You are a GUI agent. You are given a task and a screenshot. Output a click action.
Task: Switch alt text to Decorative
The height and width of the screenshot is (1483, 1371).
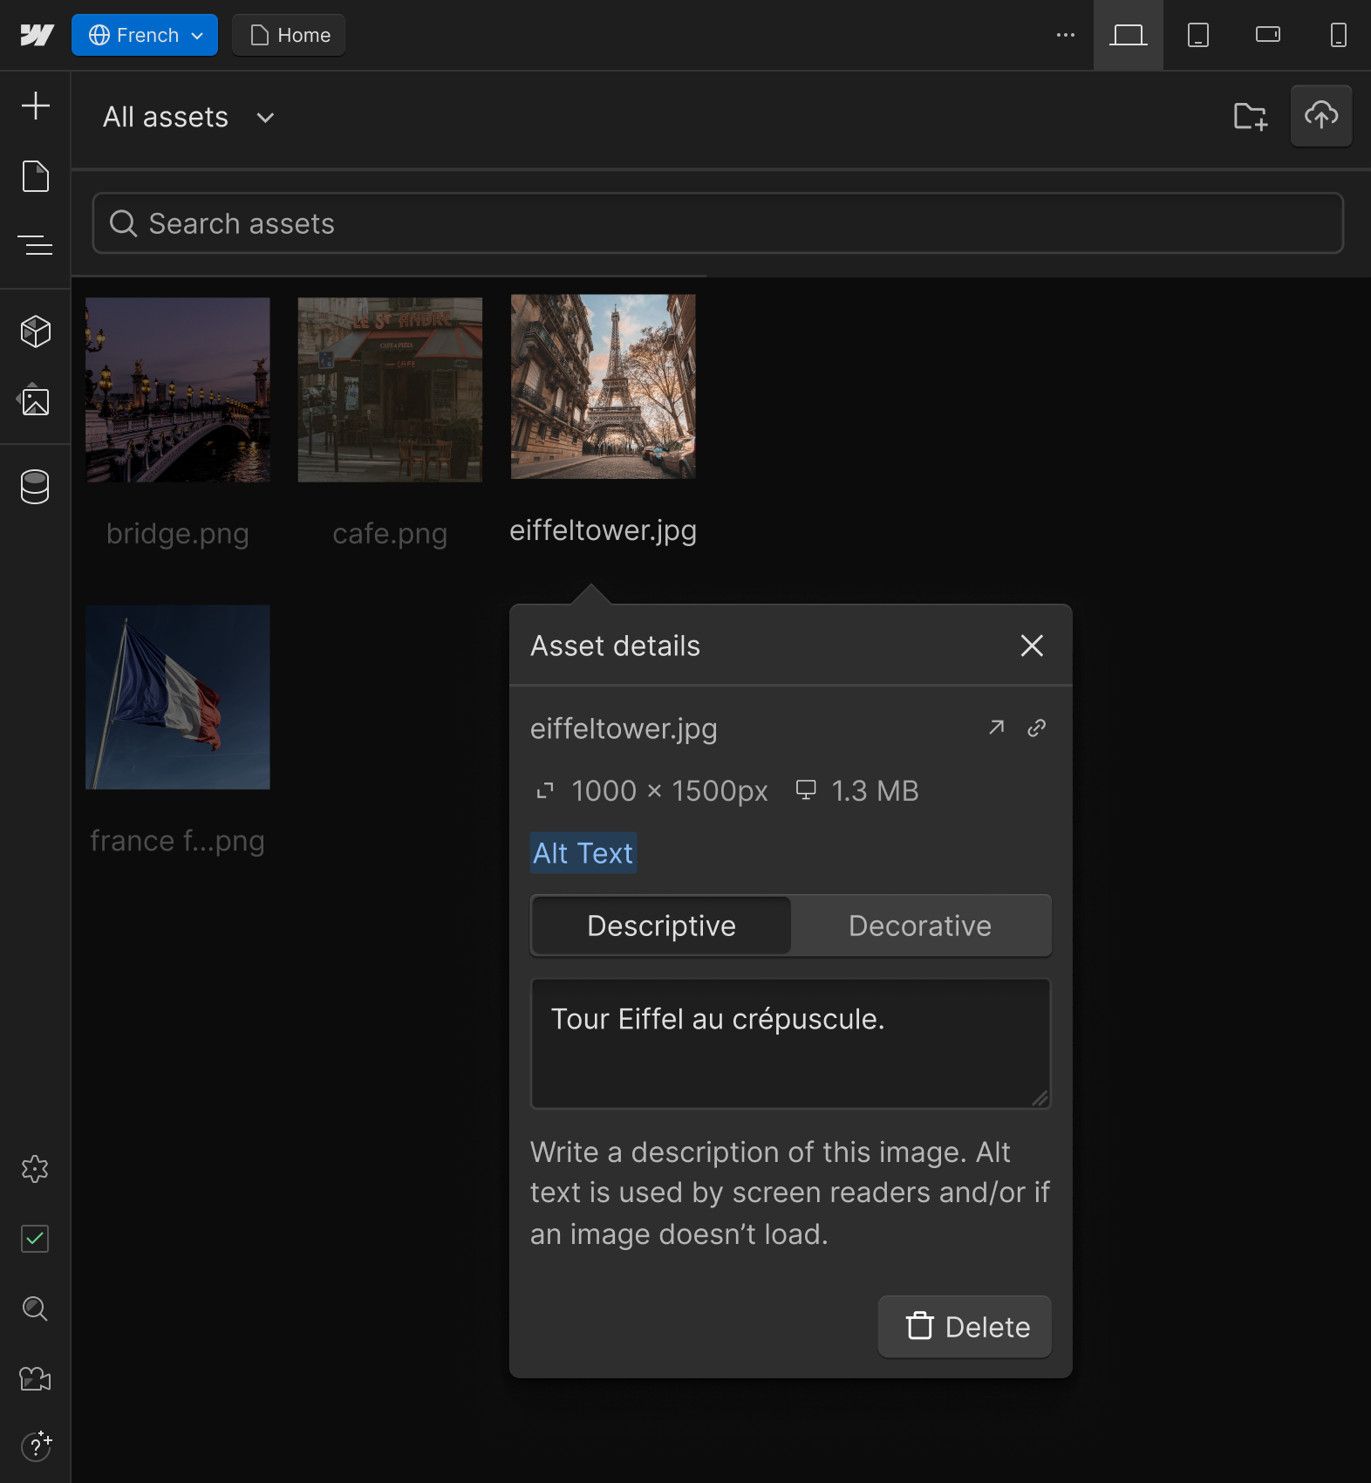pyautogui.click(x=919, y=926)
